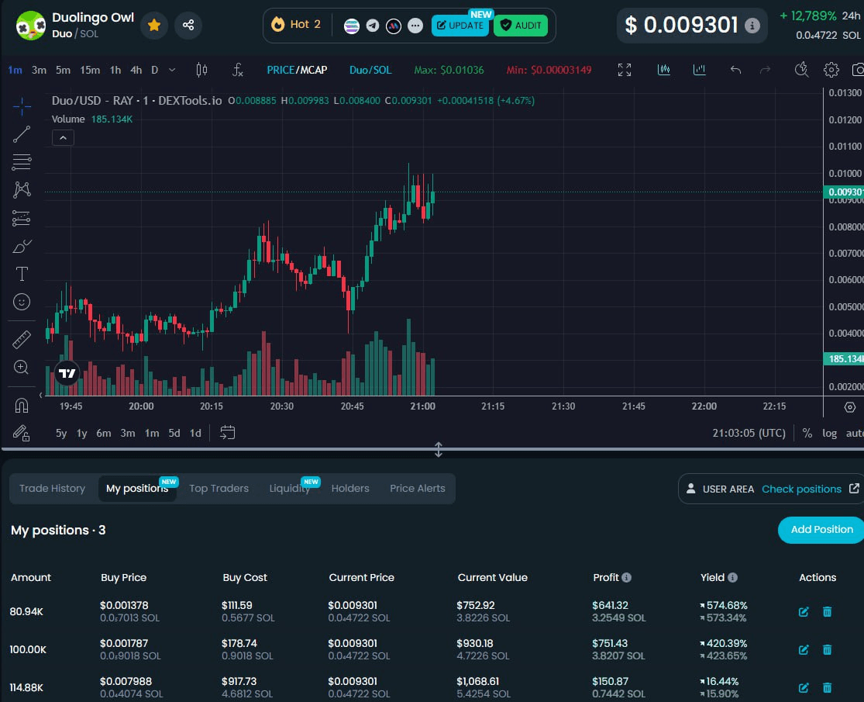Set chart range to 1y
Screen dimensions: 864x702
81,434
